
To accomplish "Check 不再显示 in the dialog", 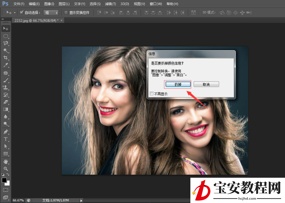I will coord(152,94).
